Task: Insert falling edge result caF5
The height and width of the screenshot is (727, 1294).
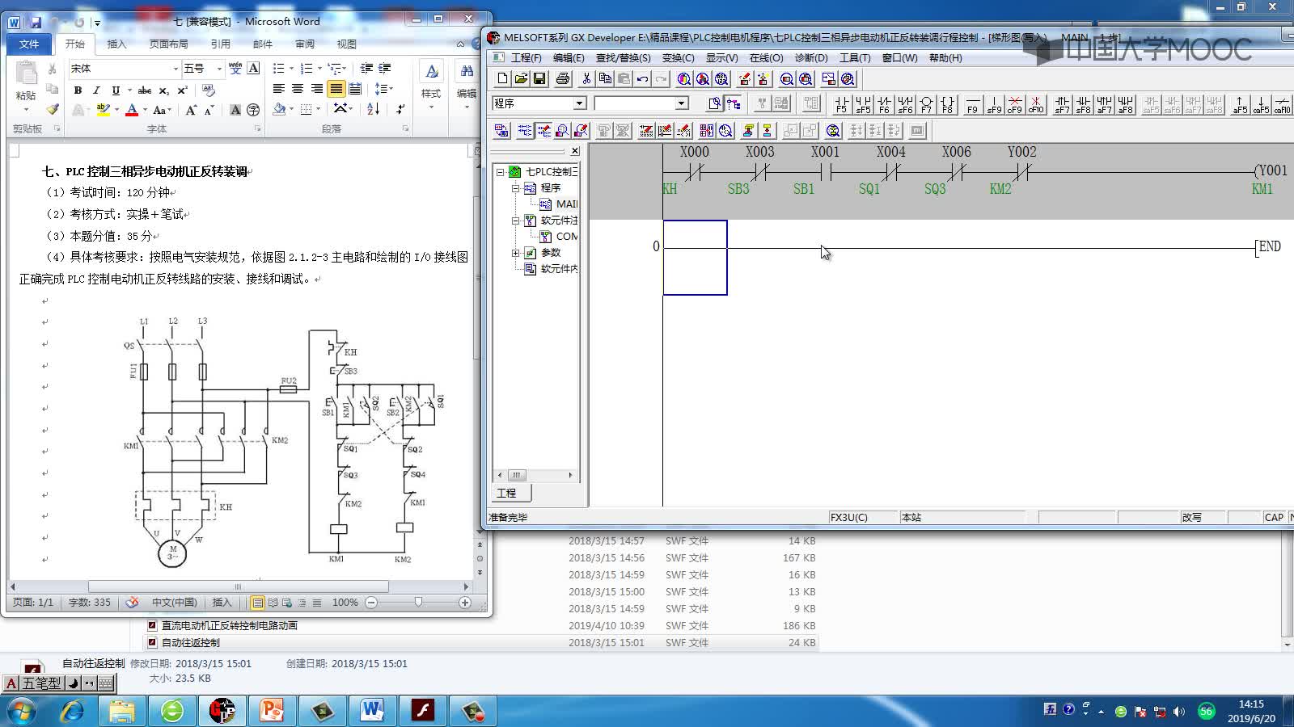Action: [x=1261, y=104]
